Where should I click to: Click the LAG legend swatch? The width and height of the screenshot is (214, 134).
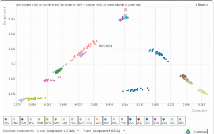coord(89,119)
